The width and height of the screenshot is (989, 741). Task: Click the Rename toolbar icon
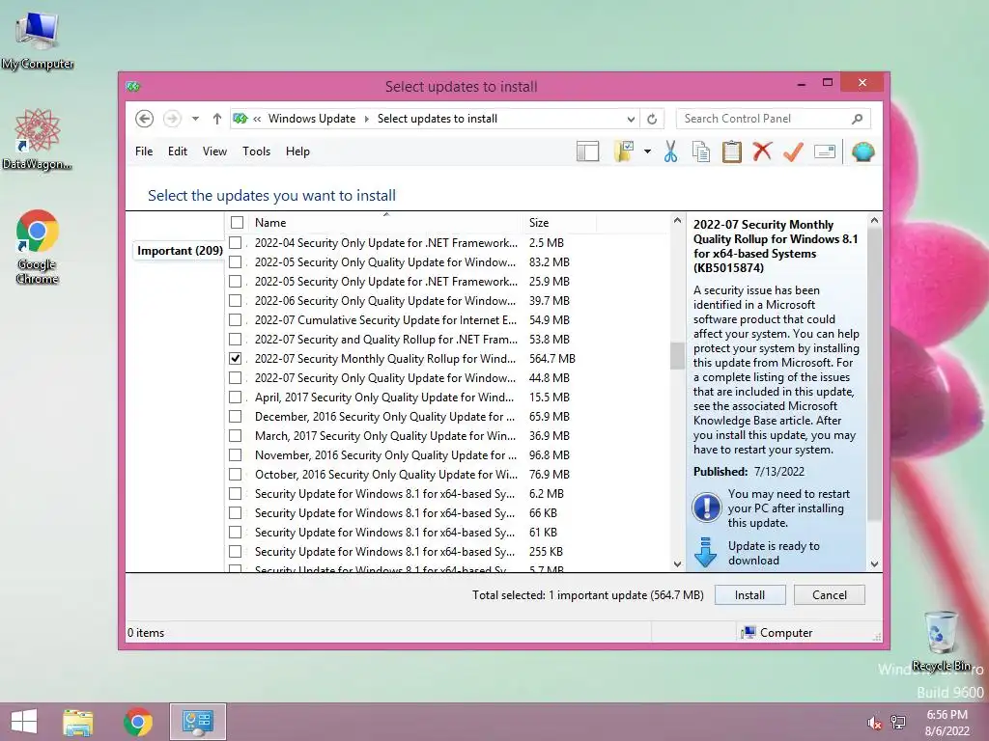[825, 151]
